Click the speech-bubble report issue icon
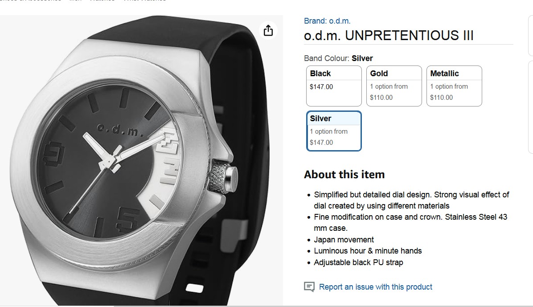This screenshot has height=307, width=533. 309,287
